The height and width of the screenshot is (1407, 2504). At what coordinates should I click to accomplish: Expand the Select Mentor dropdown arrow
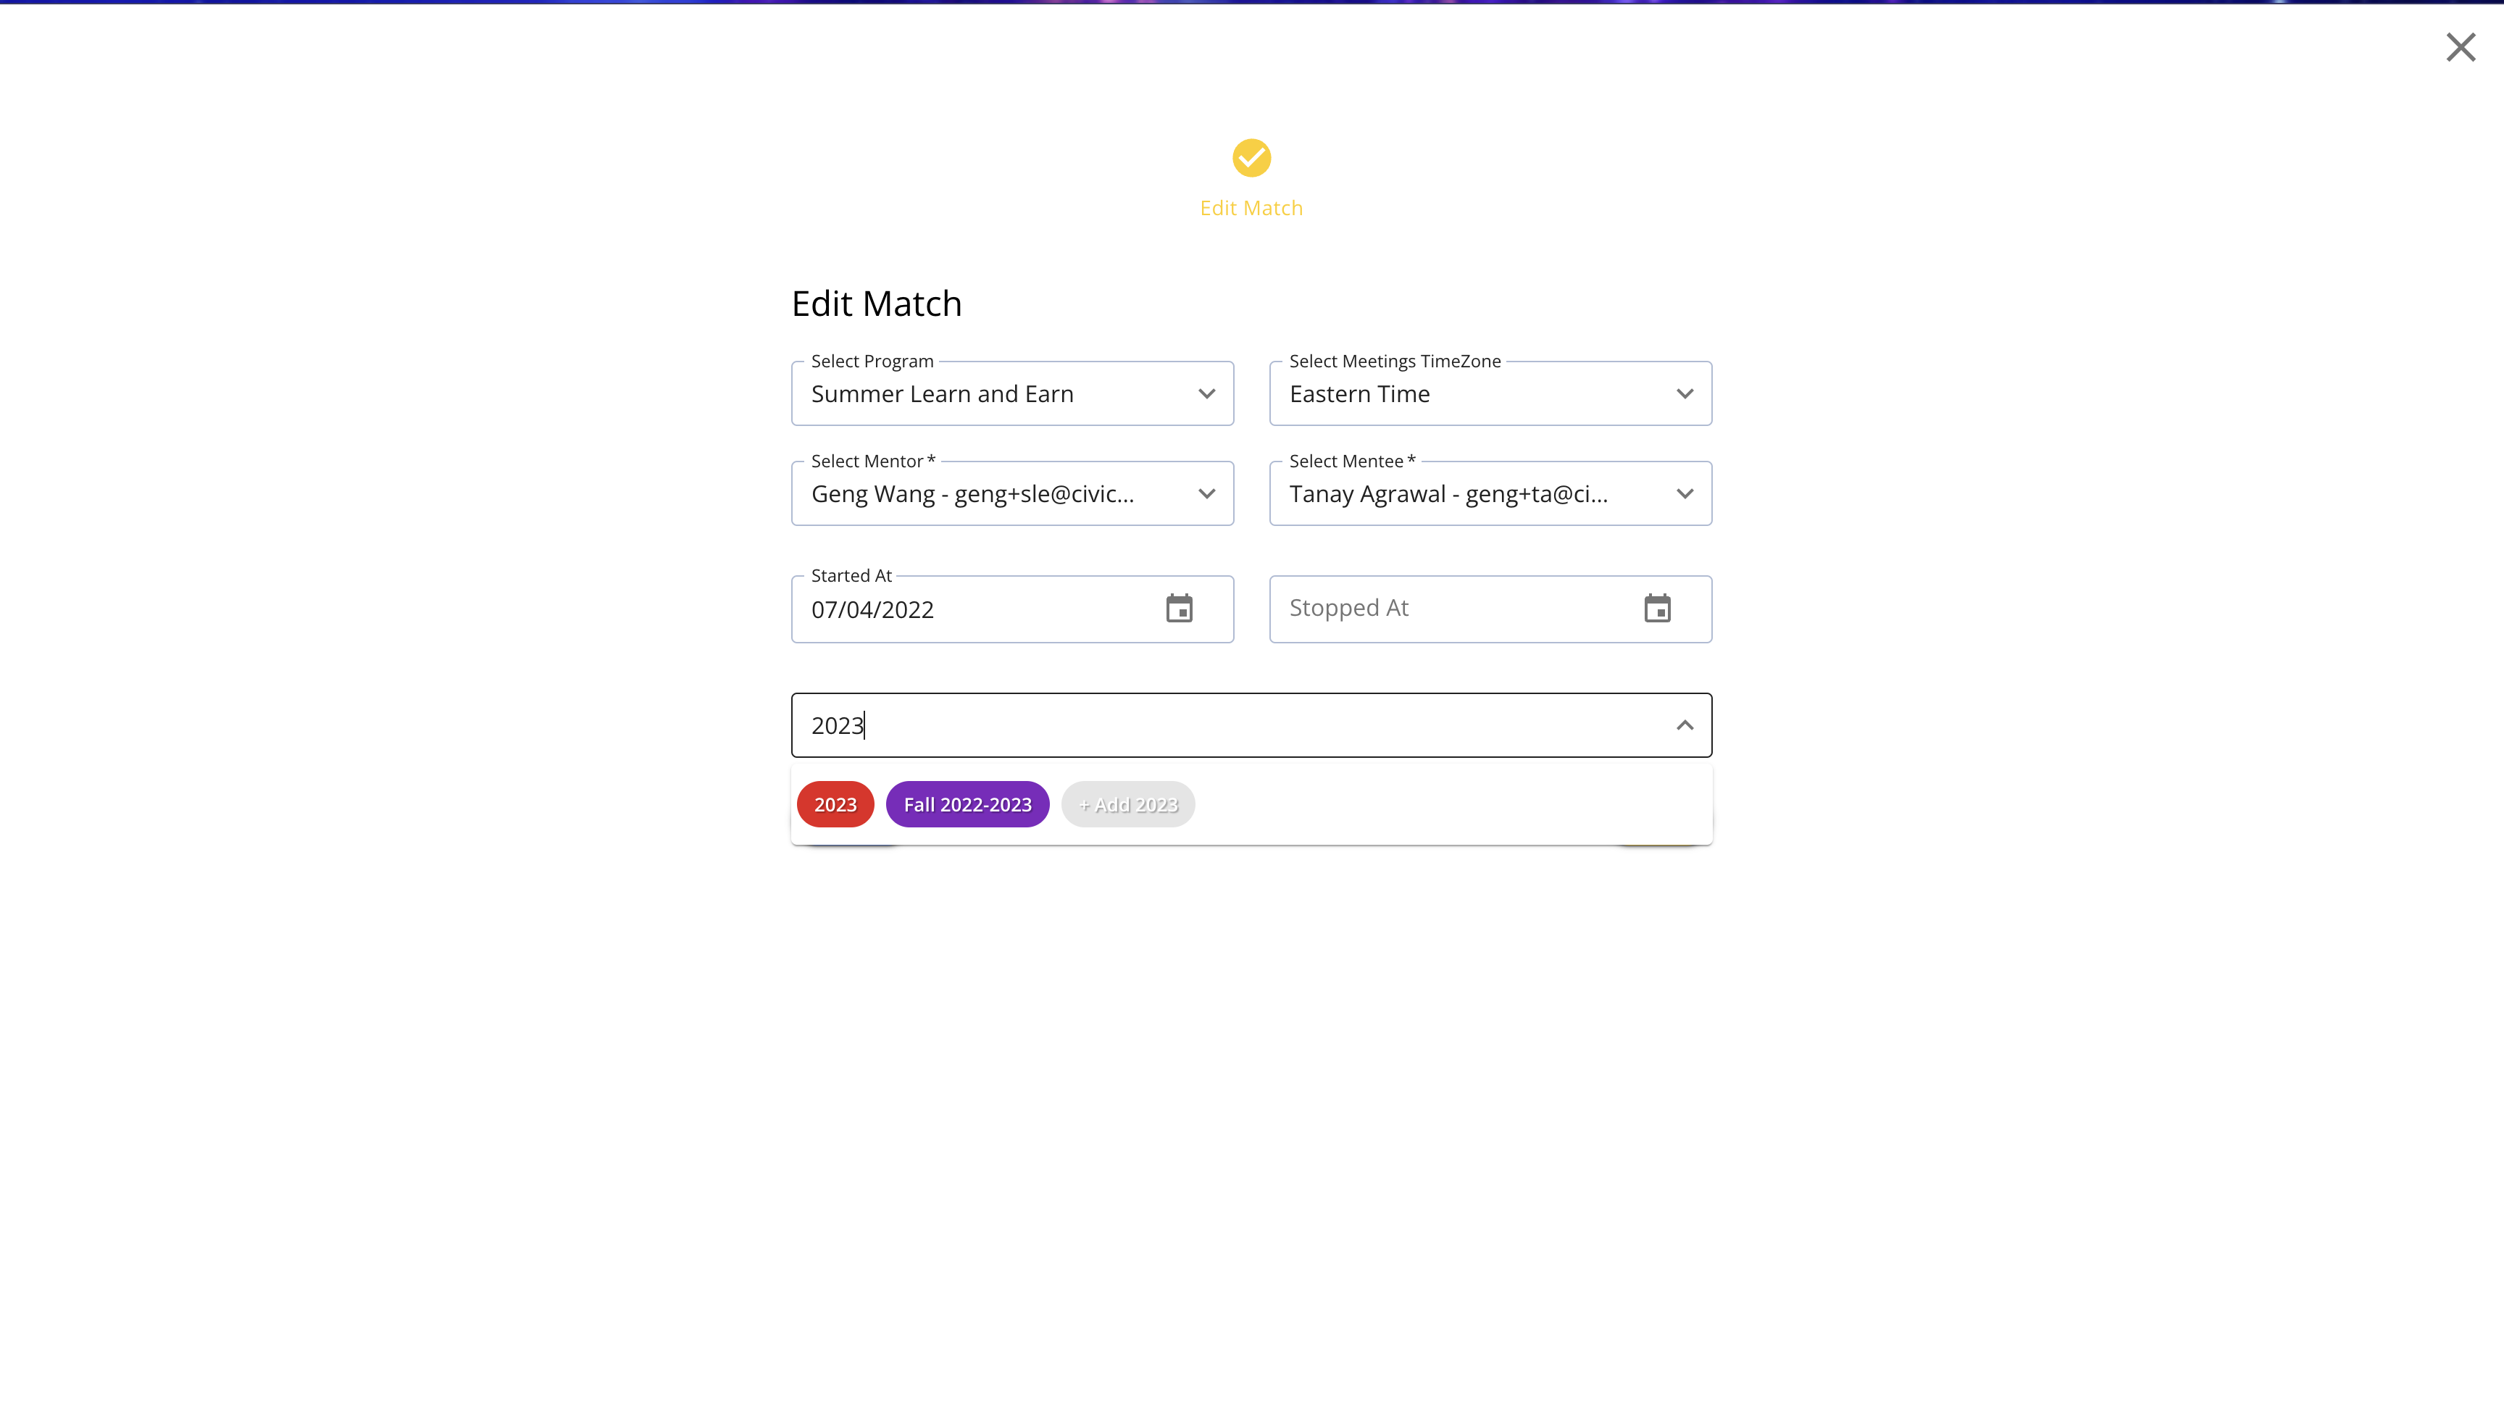[x=1206, y=493]
